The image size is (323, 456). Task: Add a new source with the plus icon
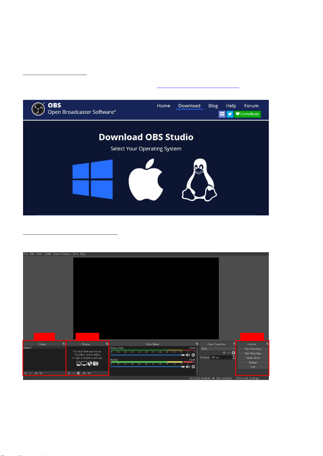click(69, 373)
